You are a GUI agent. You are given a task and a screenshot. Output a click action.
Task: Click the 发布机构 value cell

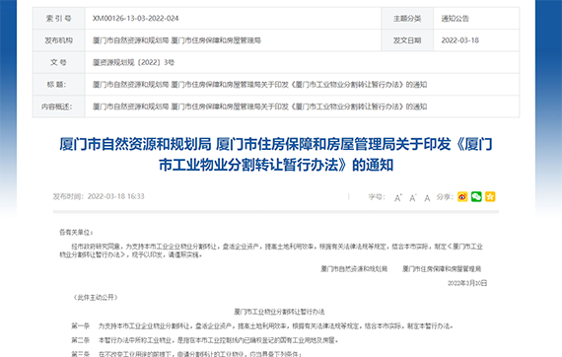click(233, 40)
